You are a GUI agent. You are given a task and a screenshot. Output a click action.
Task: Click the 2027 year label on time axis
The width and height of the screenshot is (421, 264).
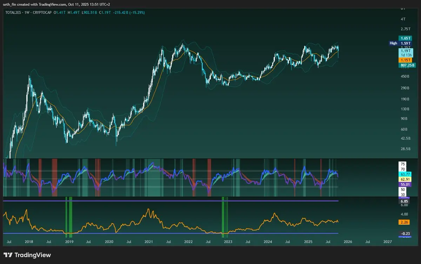[388, 242]
